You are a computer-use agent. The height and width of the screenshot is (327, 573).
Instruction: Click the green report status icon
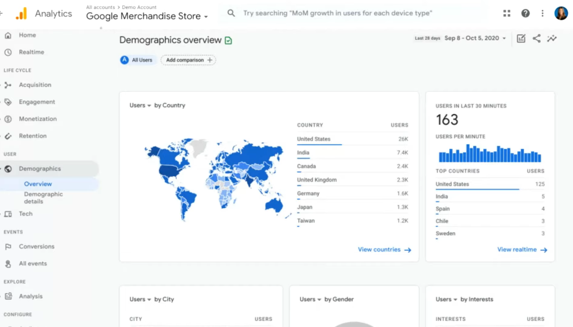pos(228,40)
